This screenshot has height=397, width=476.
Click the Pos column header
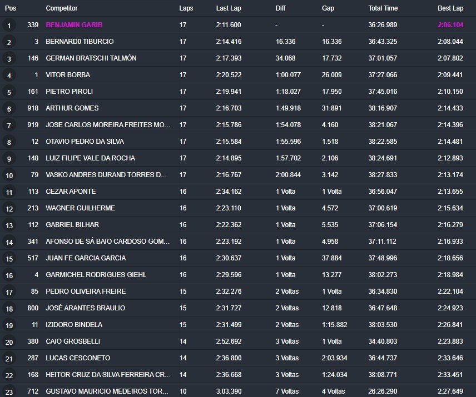pos(11,8)
